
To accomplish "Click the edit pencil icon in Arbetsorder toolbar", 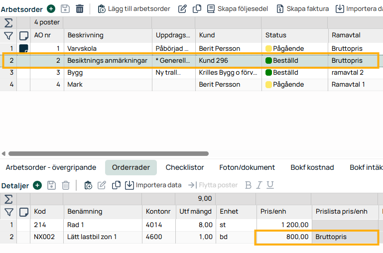I will coord(183,8).
